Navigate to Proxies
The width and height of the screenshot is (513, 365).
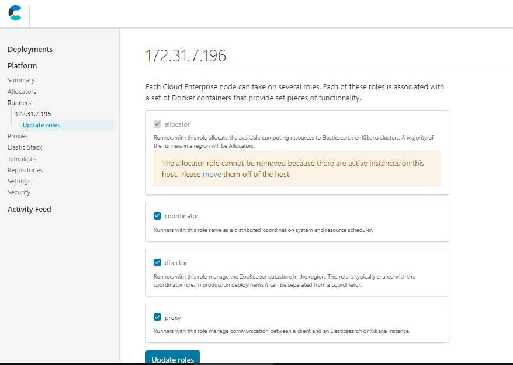click(x=18, y=136)
